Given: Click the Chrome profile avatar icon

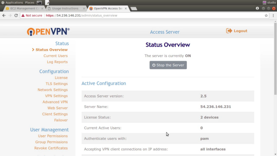Looking at the screenshot, I should (x=257, y=8).
